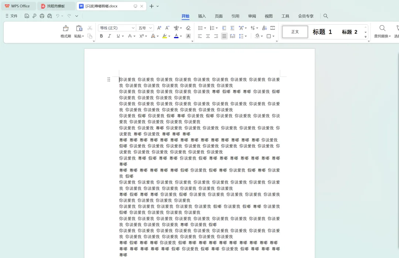
Task: Click the Sort A-Z icon
Action: [265, 28]
